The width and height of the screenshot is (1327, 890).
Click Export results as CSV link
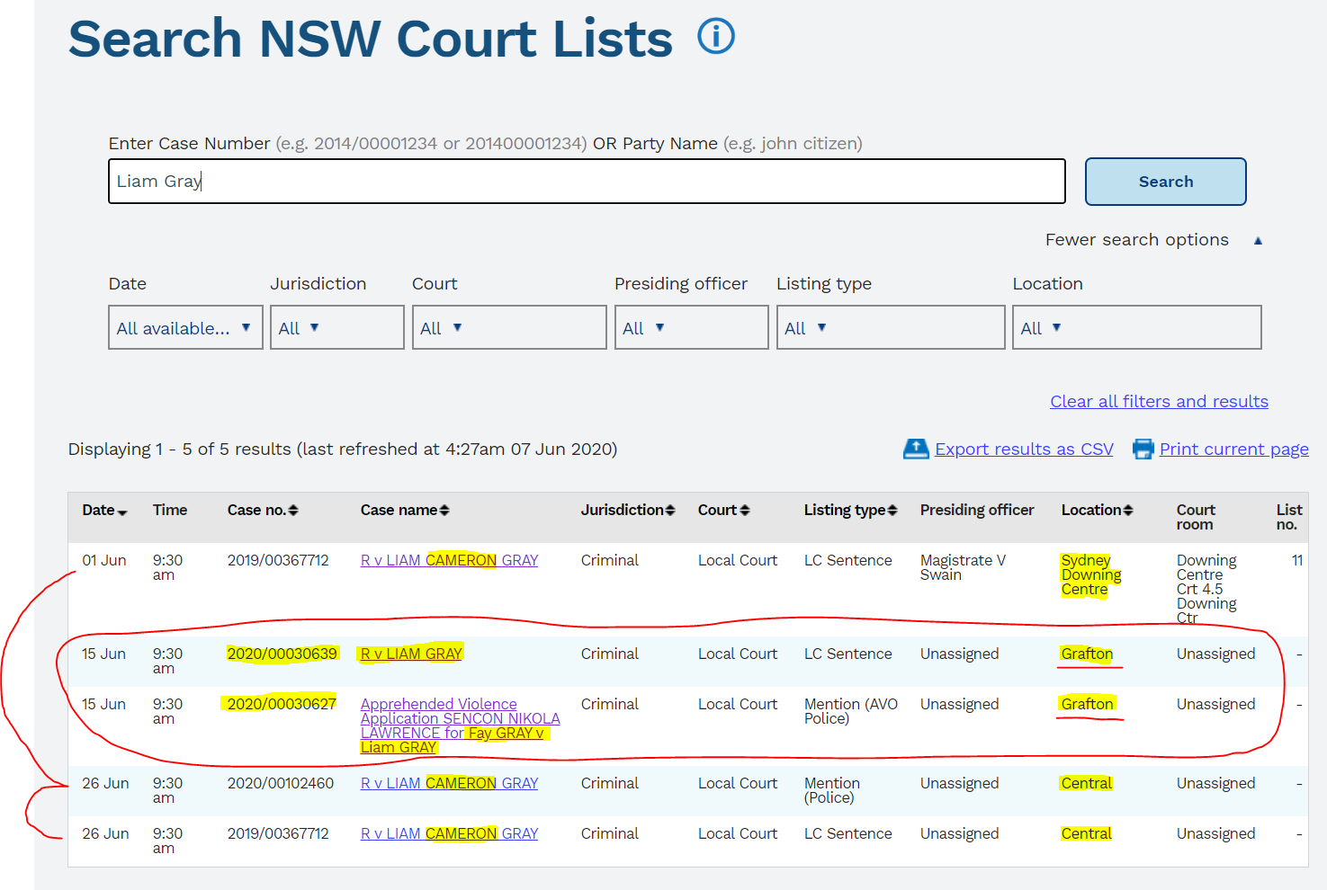coord(1024,449)
